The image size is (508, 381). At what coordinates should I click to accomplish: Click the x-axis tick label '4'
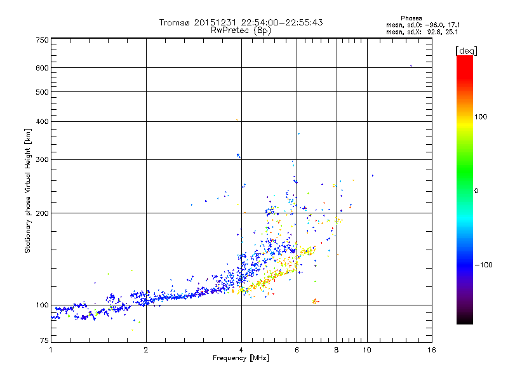point(241,350)
